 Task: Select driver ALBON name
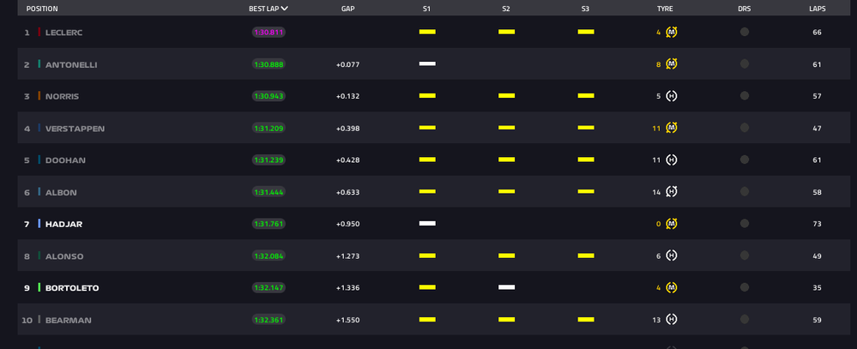point(61,192)
